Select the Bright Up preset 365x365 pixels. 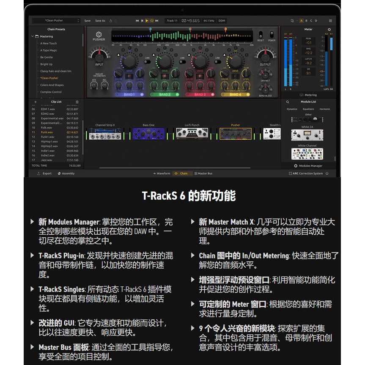coord(47,64)
